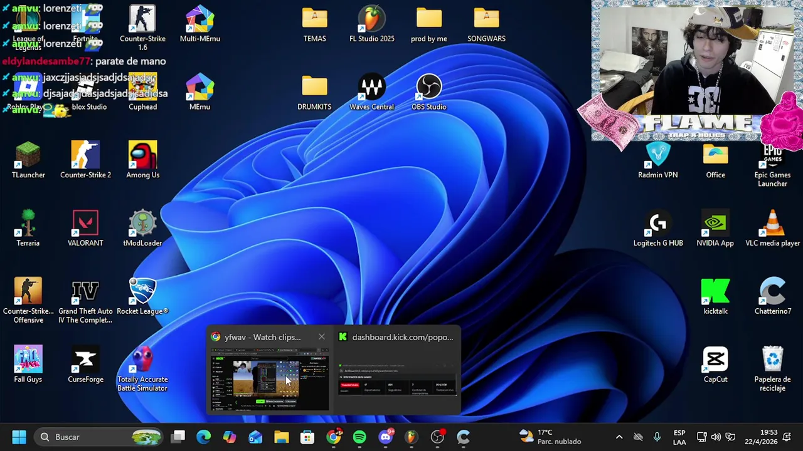Launch Chatterino7 shortcut
The height and width of the screenshot is (451, 803).
click(772, 297)
